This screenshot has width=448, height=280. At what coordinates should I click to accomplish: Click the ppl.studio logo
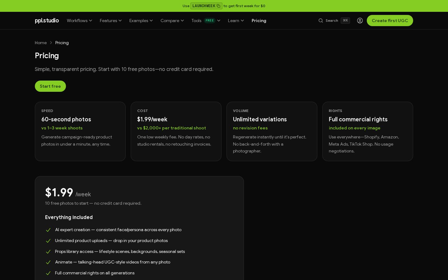47,21
